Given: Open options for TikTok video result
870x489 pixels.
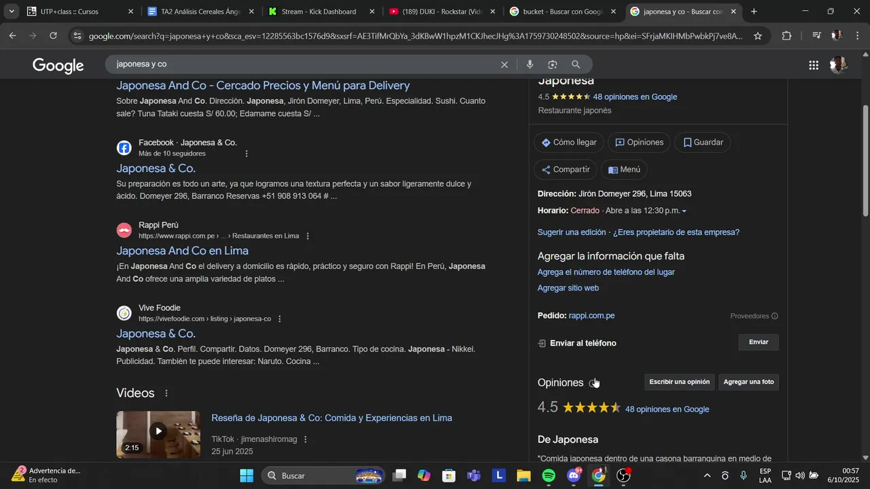Looking at the screenshot, I should (305, 439).
